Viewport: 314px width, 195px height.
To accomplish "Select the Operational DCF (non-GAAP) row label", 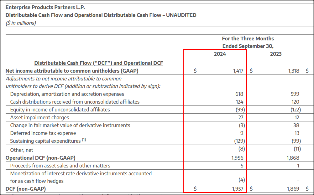I will 41,157.
